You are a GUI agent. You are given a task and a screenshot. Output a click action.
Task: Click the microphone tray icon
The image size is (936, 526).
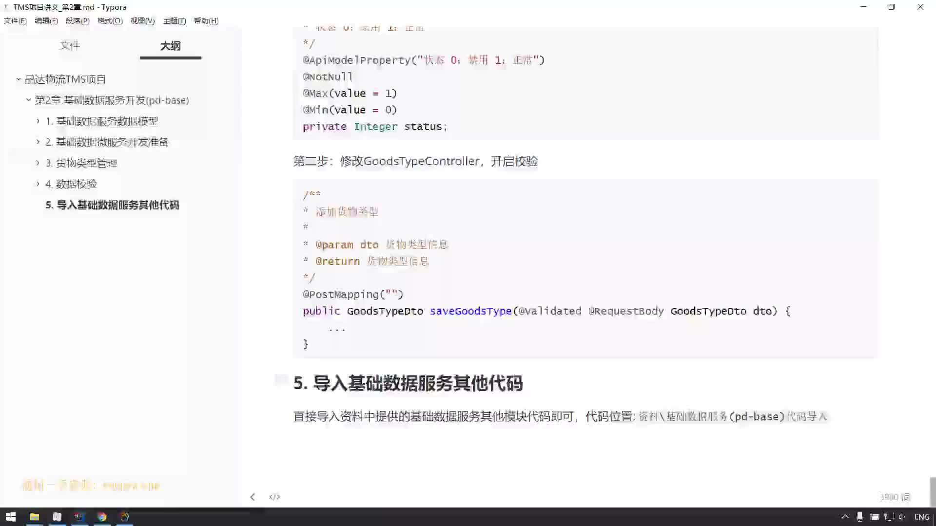(x=859, y=517)
